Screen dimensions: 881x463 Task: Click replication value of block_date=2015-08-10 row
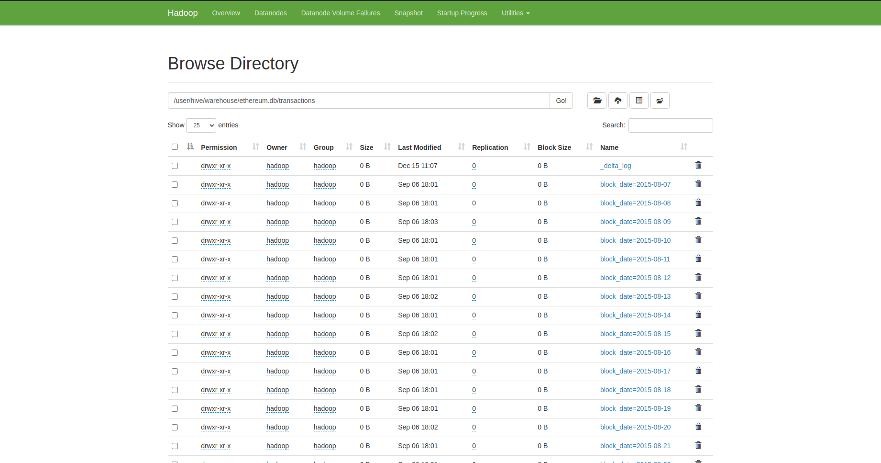[x=474, y=240]
